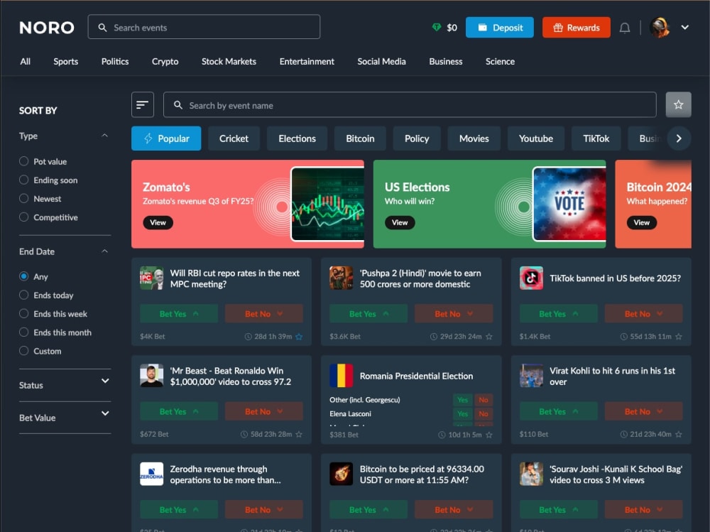Star the Mr Beast video event
The height and width of the screenshot is (532, 710).
299,434
